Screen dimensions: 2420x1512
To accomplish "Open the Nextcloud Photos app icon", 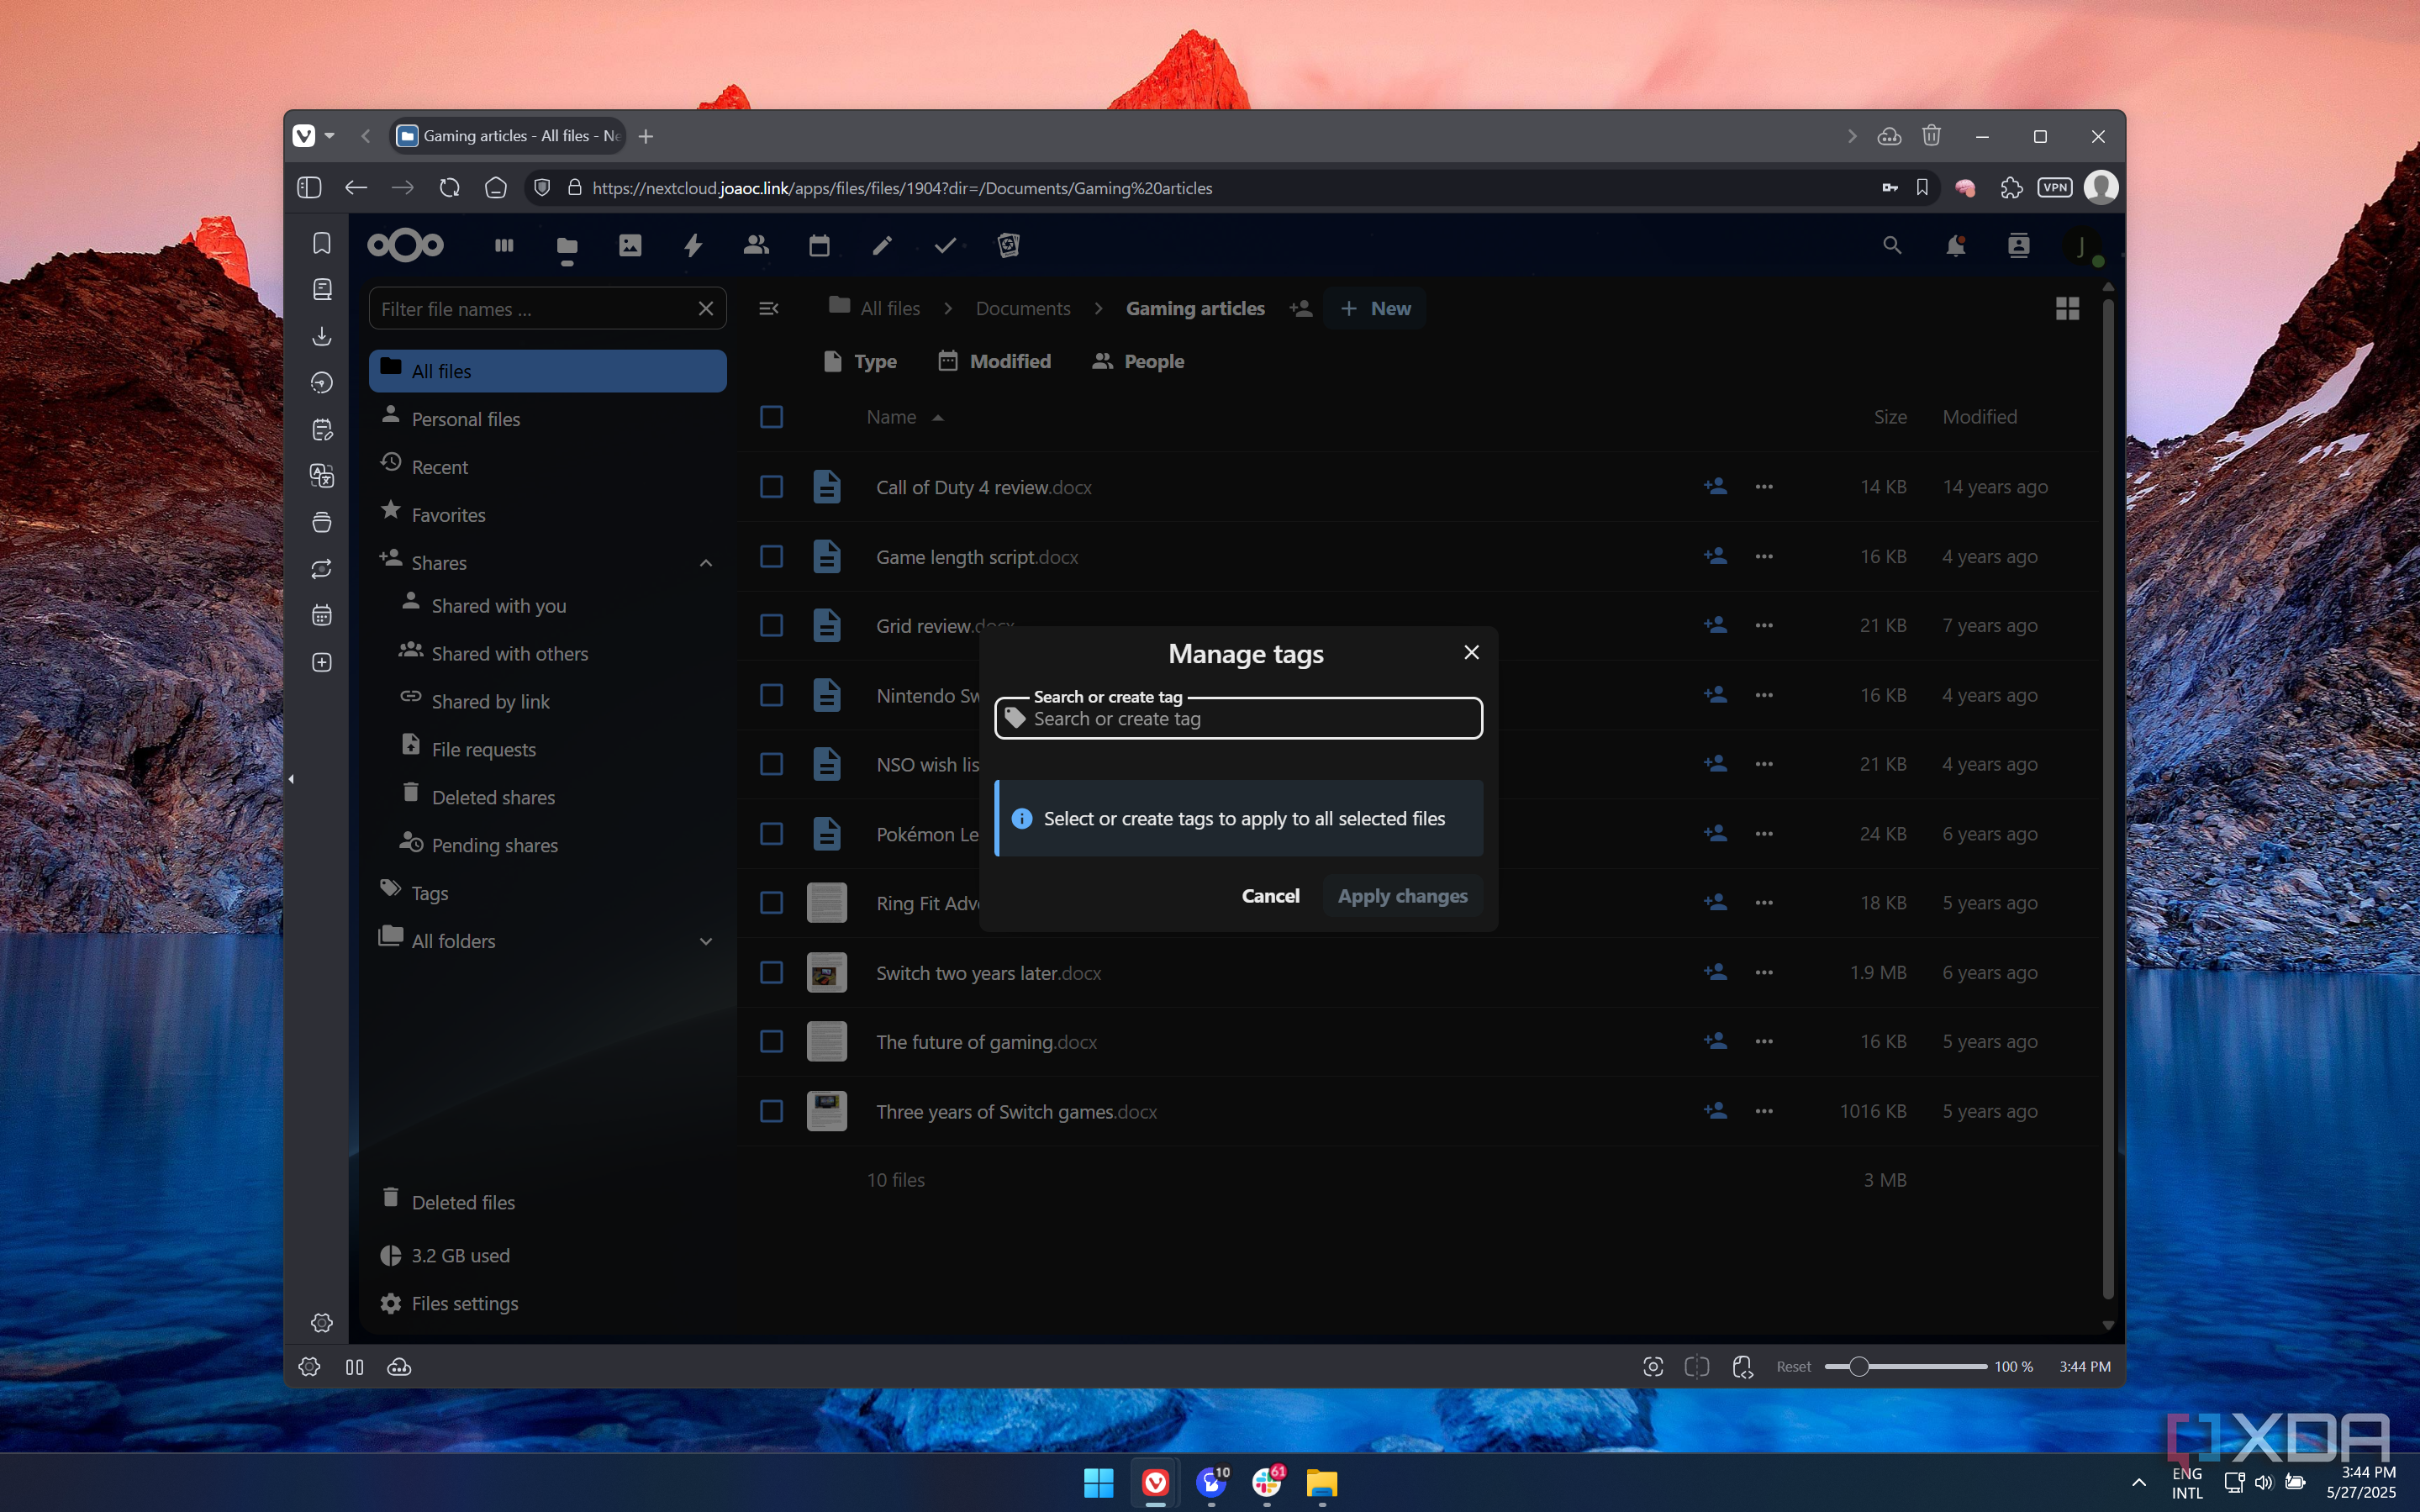I will coord(630,245).
